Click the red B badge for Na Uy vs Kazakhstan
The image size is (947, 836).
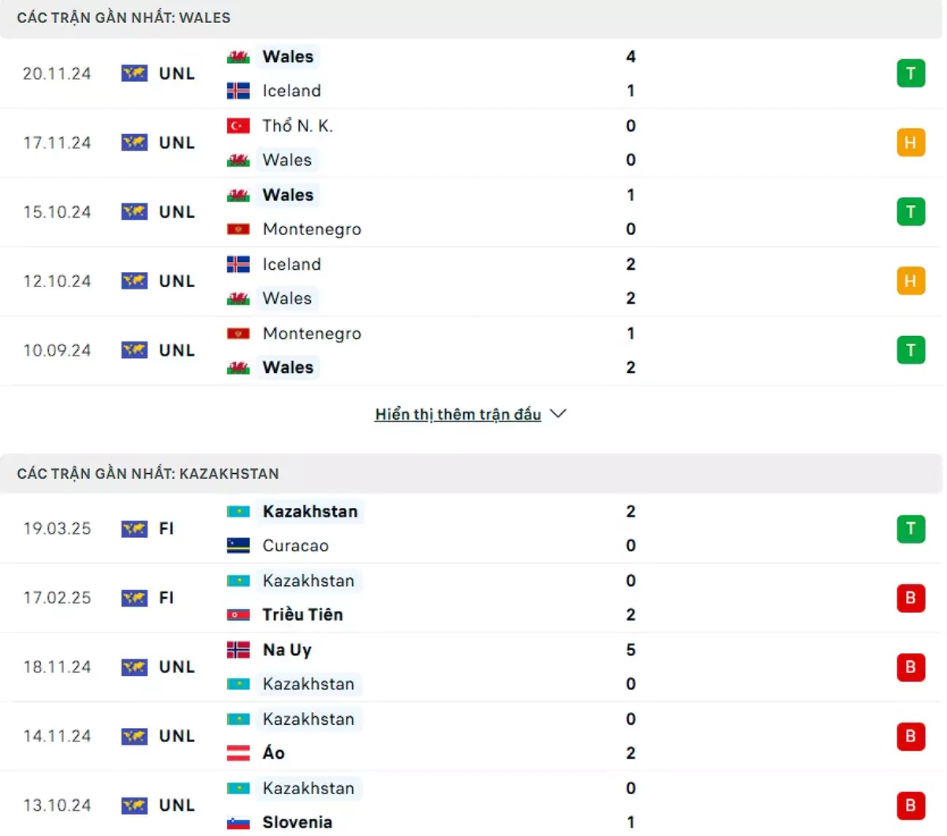pyautogui.click(x=911, y=667)
